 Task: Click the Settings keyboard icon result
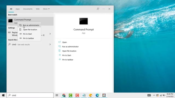9,32
